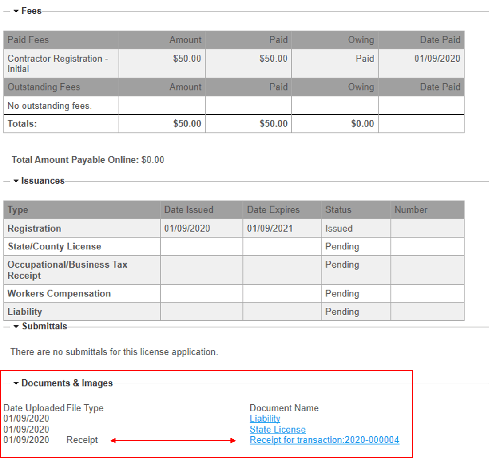Select the Workers Compensation issuance row
This screenshot has width=496, height=458.
pyautogui.click(x=59, y=294)
